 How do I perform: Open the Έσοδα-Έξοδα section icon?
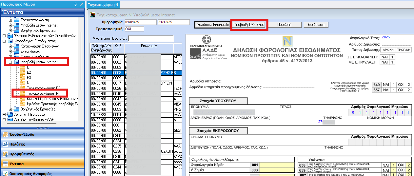coord(5,134)
